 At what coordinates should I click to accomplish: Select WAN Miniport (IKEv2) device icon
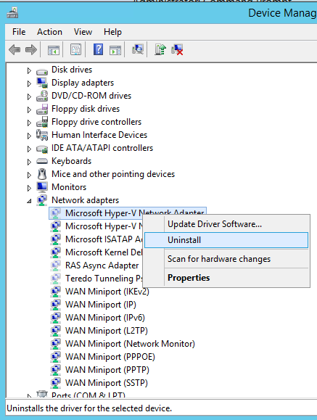click(55, 292)
